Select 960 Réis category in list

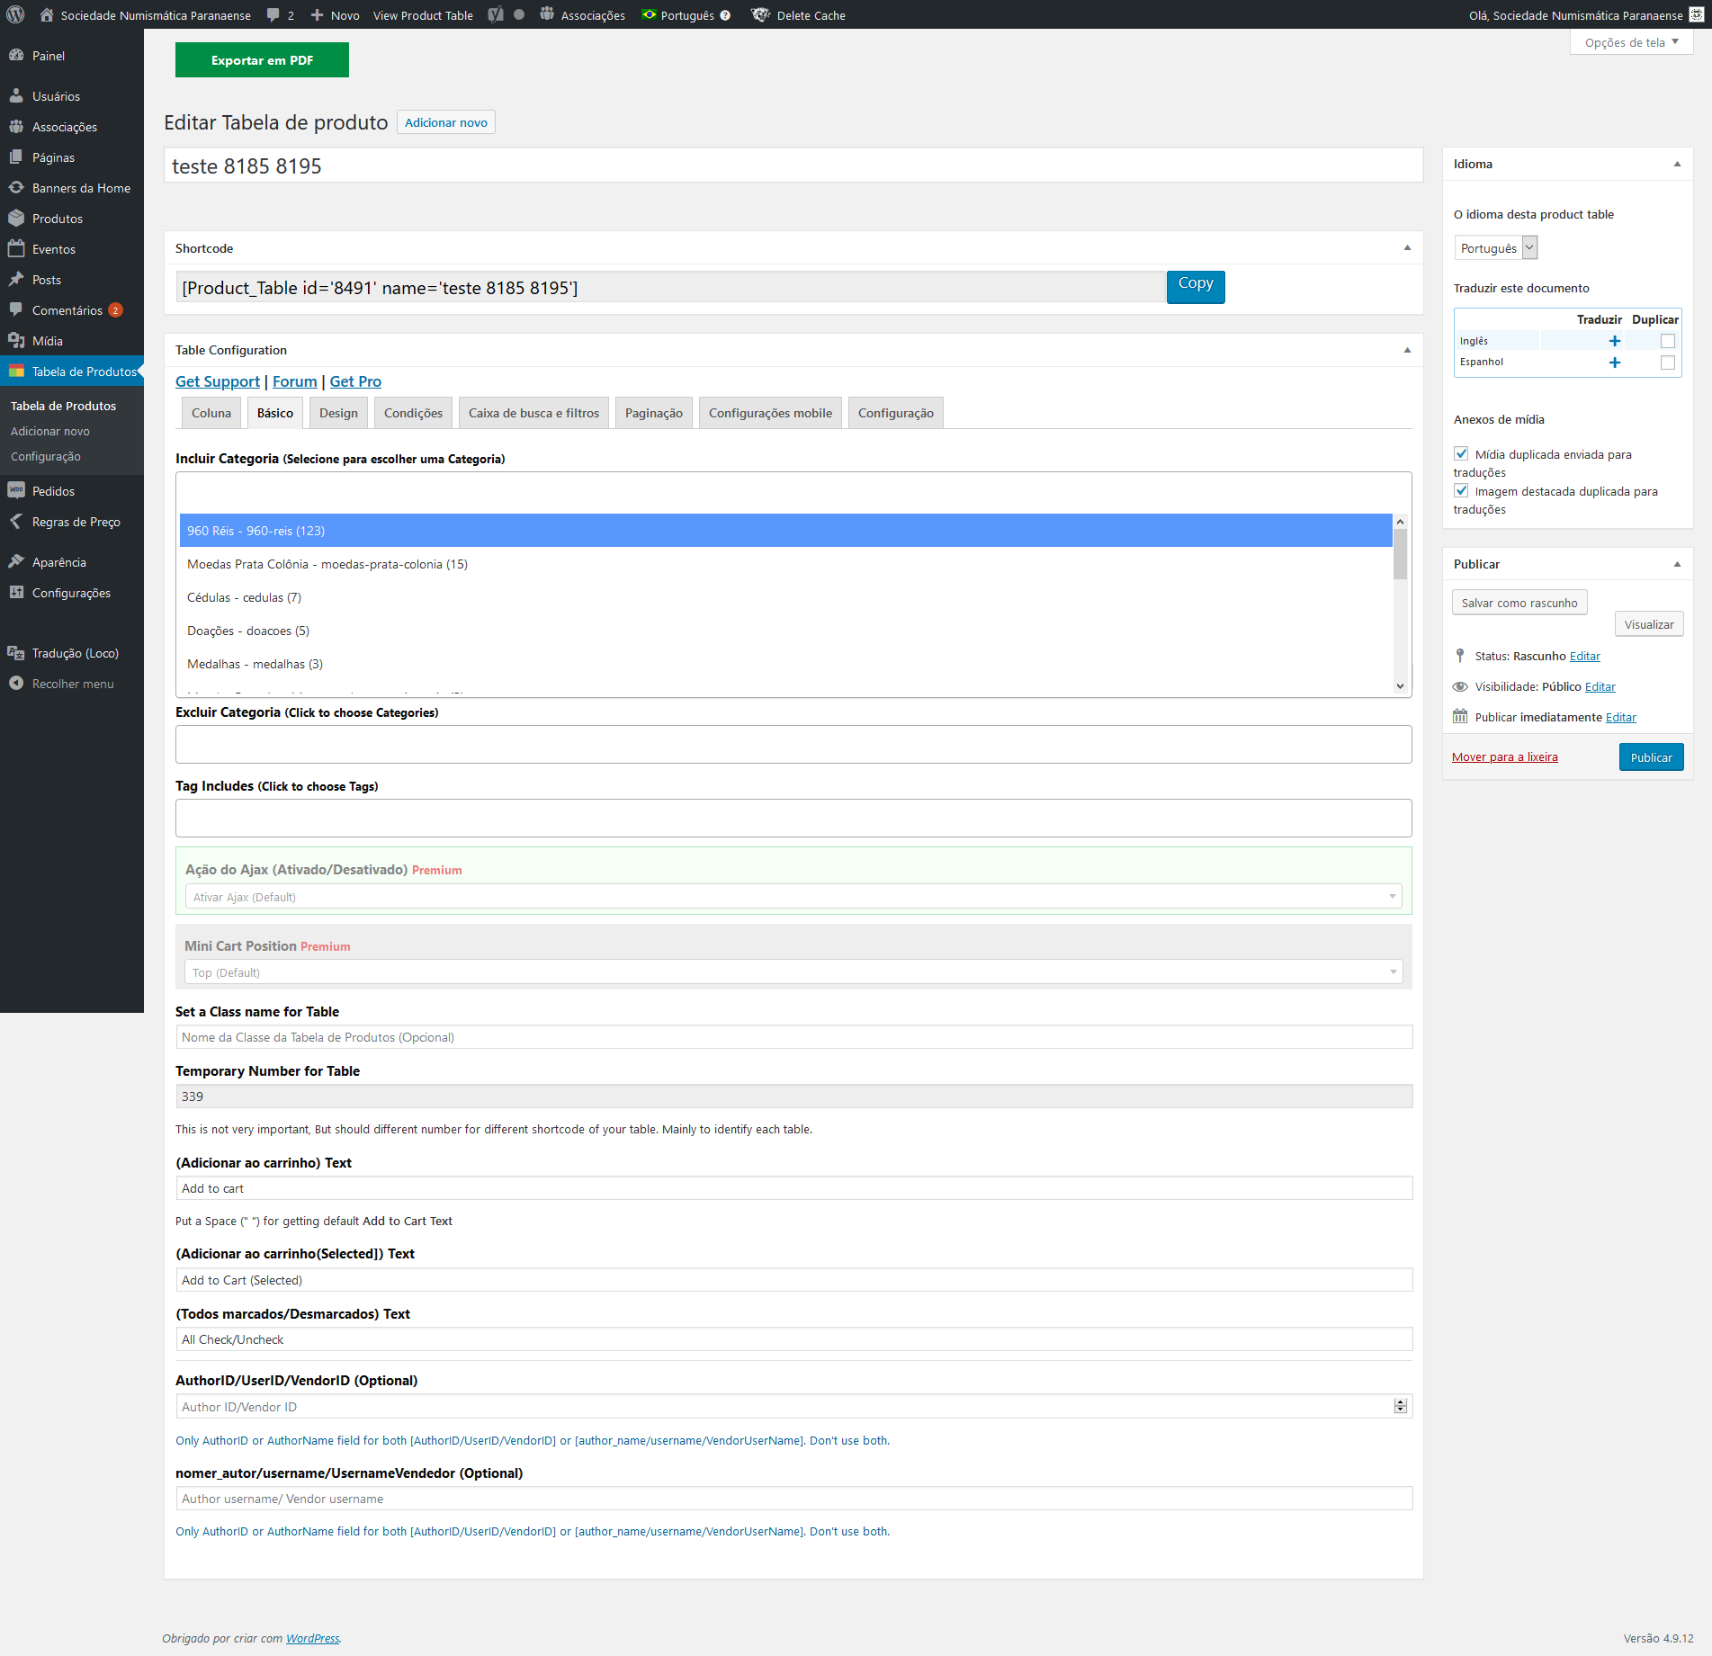pos(785,531)
